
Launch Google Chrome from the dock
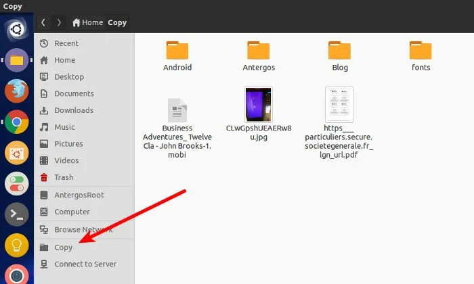17,122
